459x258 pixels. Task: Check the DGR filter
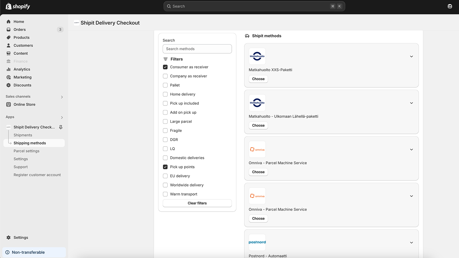pyautogui.click(x=165, y=140)
